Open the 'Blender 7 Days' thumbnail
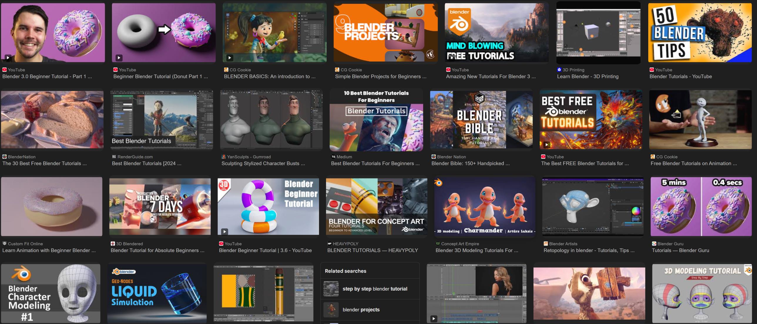Image resolution: width=757 pixels, height=324 pixels. pos(160,206)
